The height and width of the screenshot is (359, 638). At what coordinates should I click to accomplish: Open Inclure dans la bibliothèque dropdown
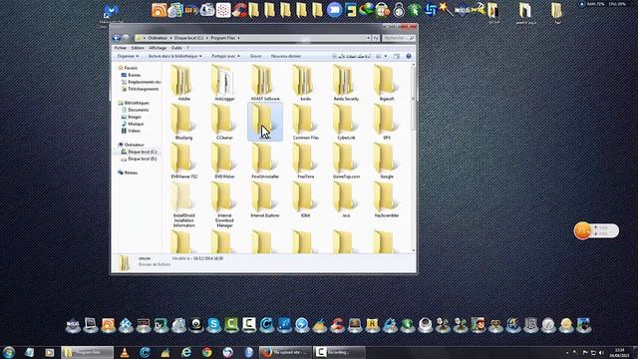175,56
